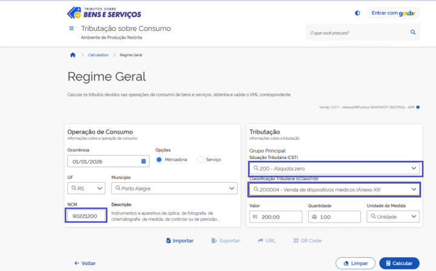This screenshot has height=271, width=436.
Task: Open Calculadora in the breadcrumb
Action: coord(98,55)
